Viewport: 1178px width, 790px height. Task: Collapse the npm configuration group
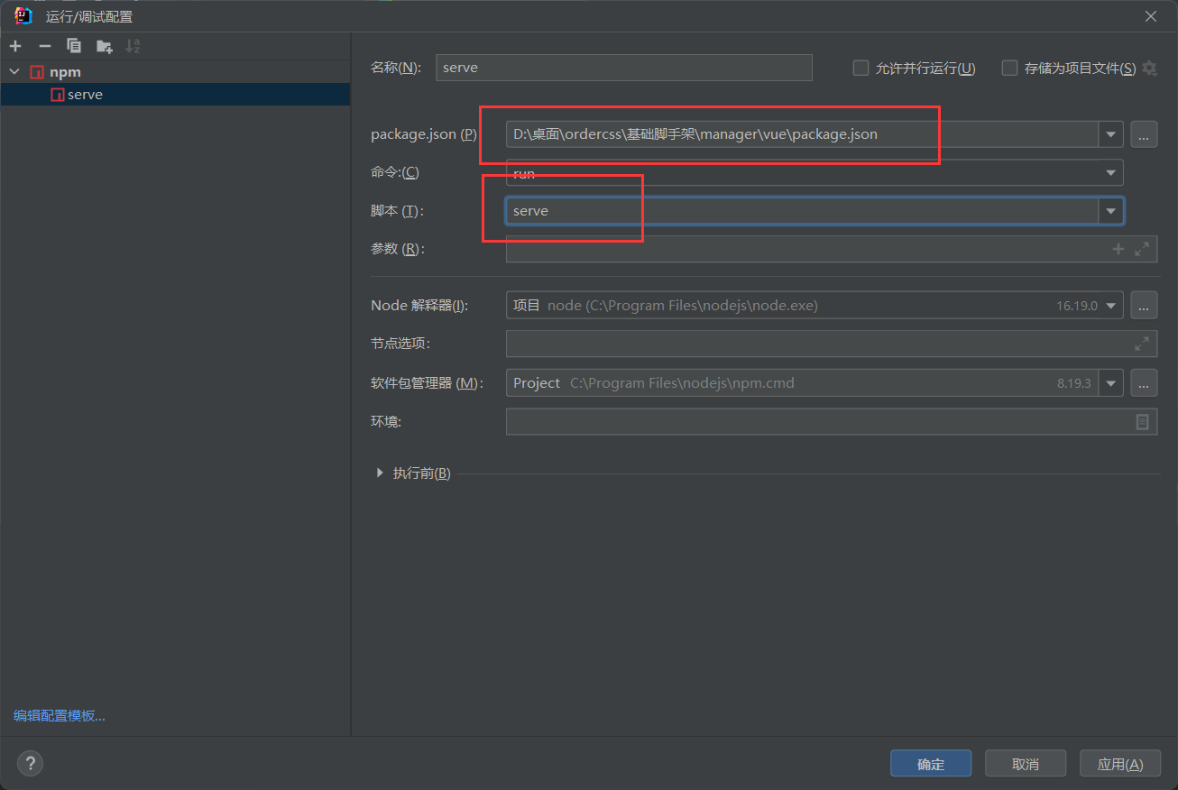pyautogui.click(x=14, y=70)
